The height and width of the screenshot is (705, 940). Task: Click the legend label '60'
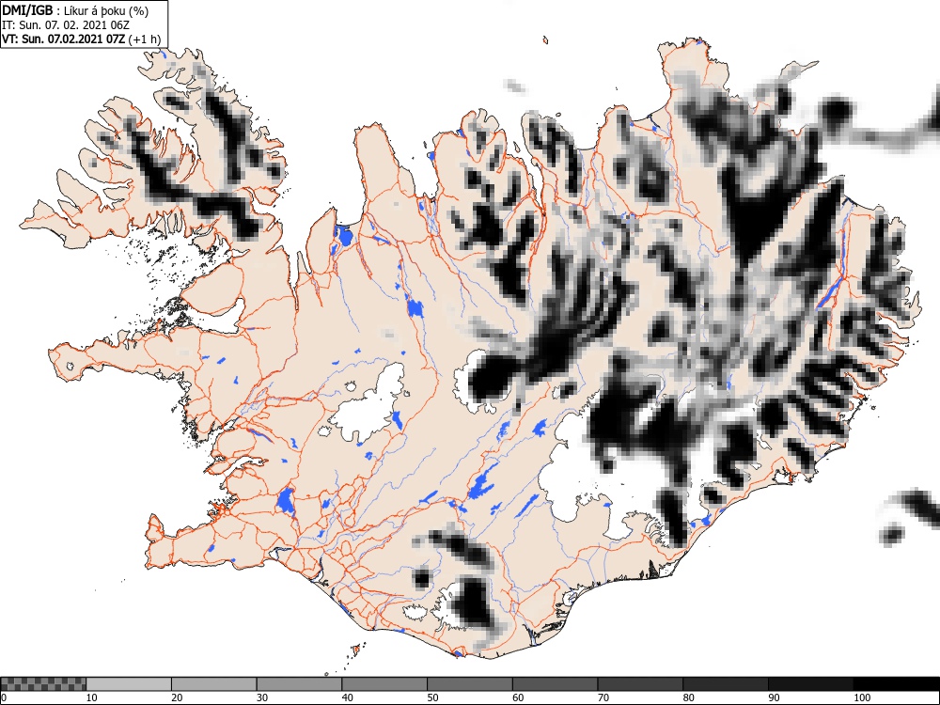518,697
